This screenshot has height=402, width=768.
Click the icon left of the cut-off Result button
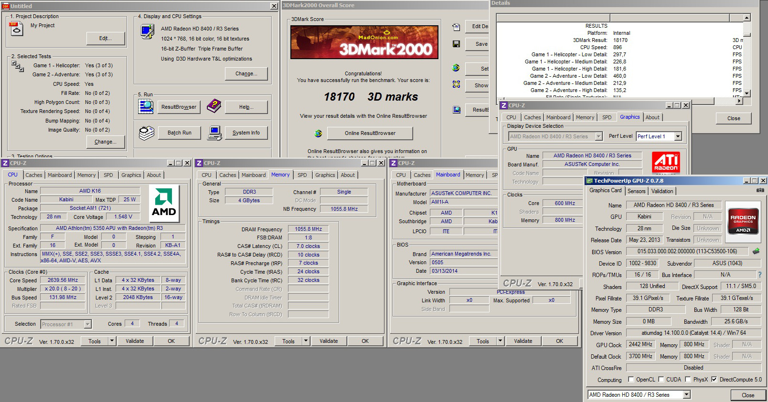[x=456, y=110]
